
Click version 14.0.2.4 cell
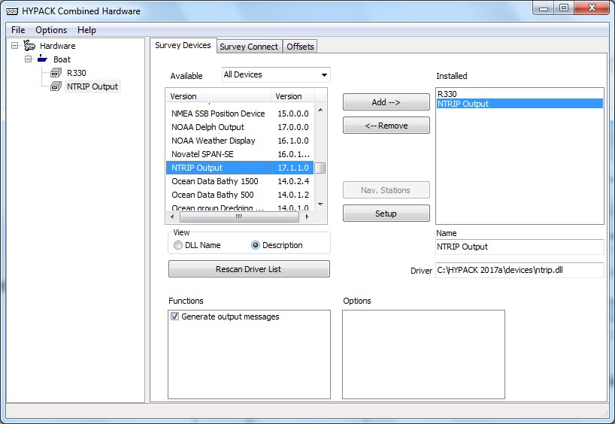point(293,181)
